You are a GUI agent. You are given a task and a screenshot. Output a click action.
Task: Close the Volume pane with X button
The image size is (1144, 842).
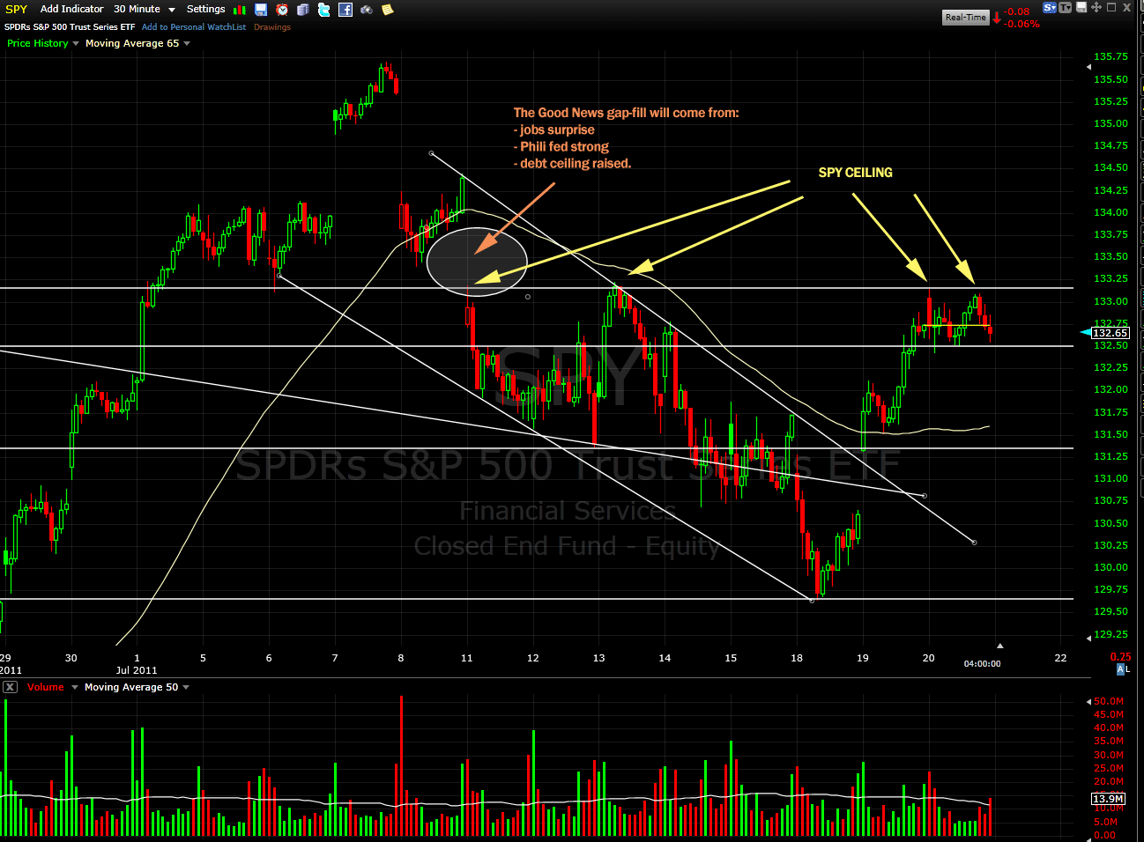(10, 687)
